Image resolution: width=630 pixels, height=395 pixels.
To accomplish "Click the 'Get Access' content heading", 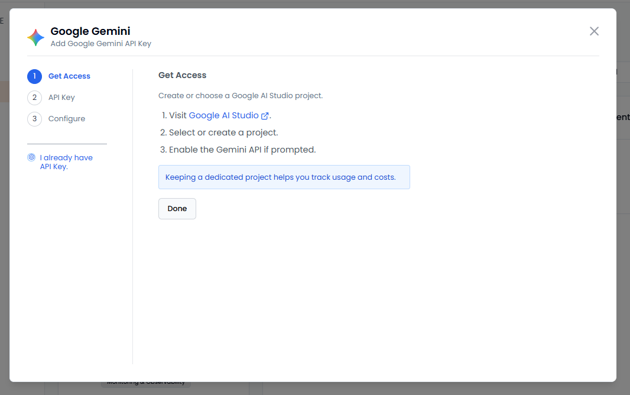I will pyautogui.click(x=182, y=75).
